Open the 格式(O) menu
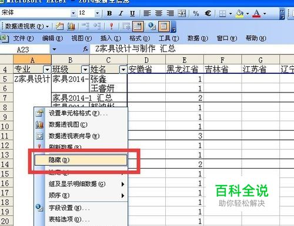This screenshot has height=226, width=294. [x=139, y=38]
